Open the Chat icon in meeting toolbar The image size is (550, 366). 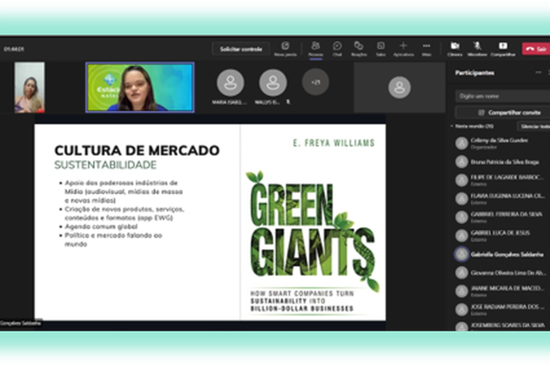point(337,48)
